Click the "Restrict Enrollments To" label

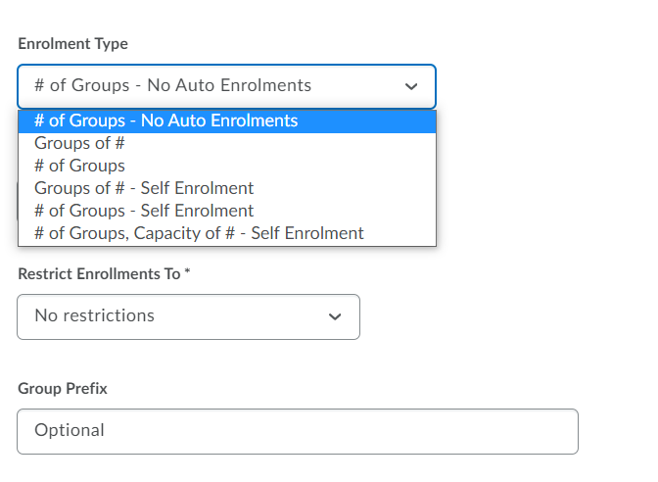tap(99, 274)
